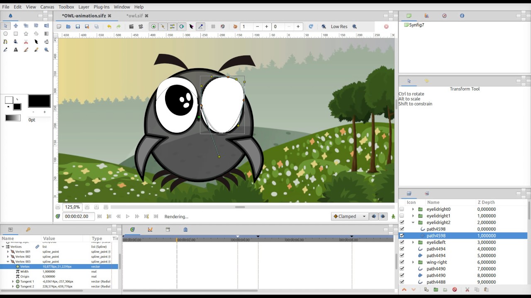Expand the eyelidright0 group
531x298 pixels.
(x=413, y=209)
